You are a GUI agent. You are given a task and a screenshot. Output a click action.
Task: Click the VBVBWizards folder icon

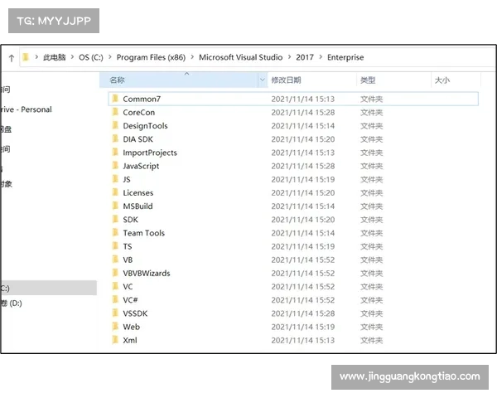click(115, 273)
